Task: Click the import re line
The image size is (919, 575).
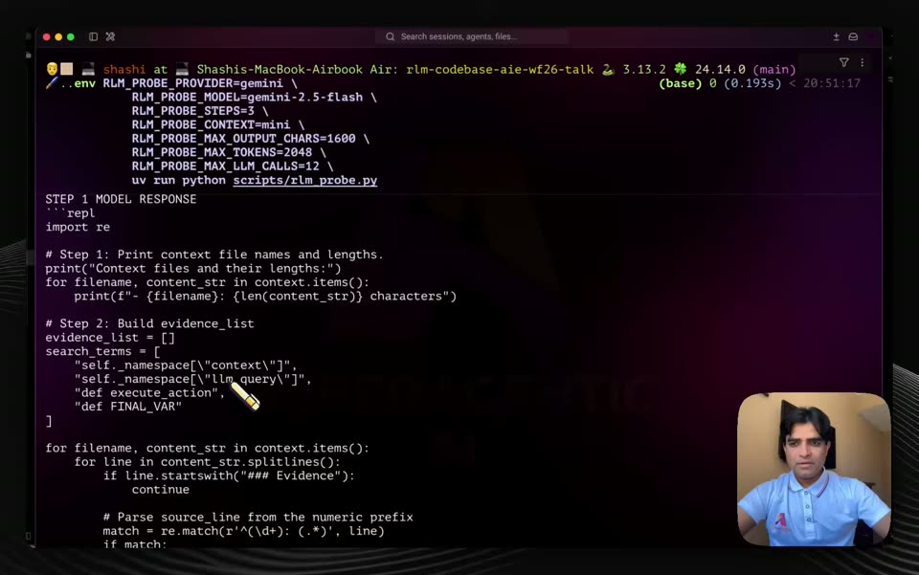Action: coord(78,227)
